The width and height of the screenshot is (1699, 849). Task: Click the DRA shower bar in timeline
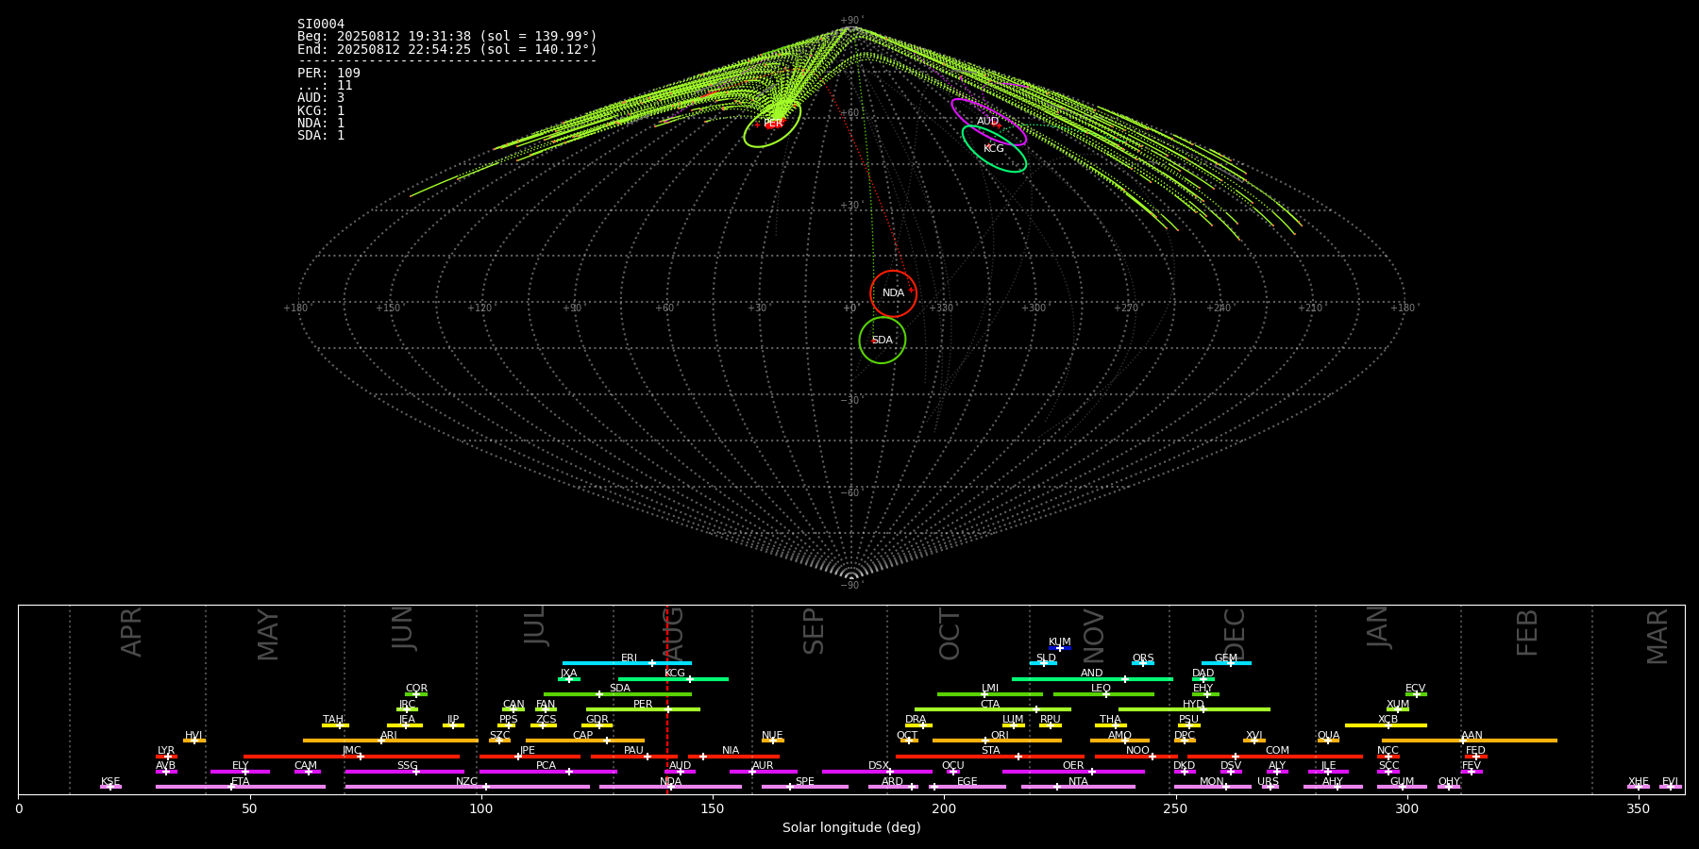coord(918,724)
